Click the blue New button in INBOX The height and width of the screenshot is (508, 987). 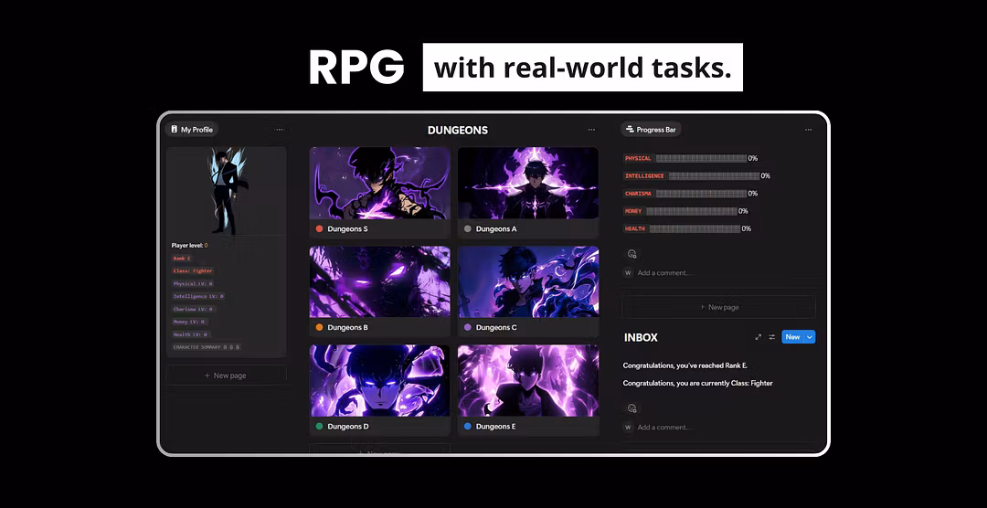[791, 337]
